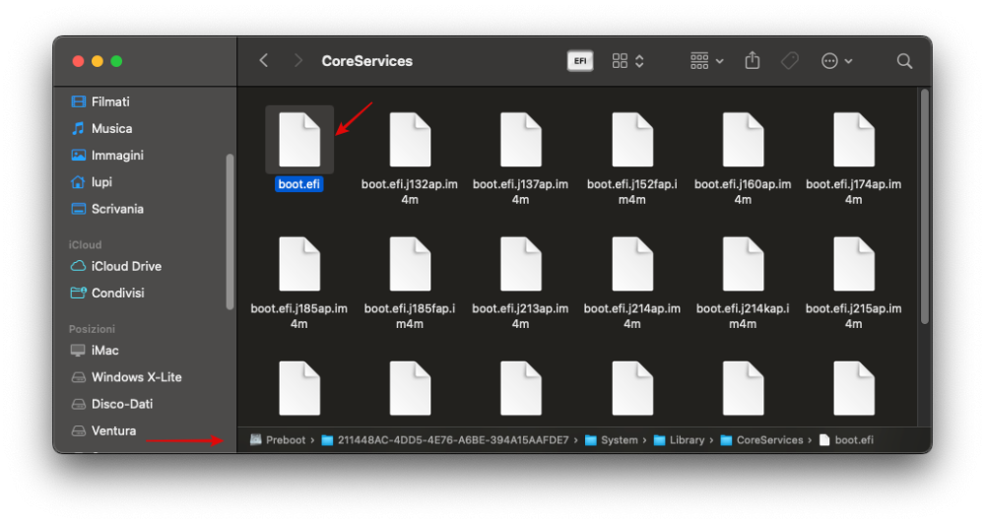Open Musica in the sidebar
The image size is (985, 524).
101,129
